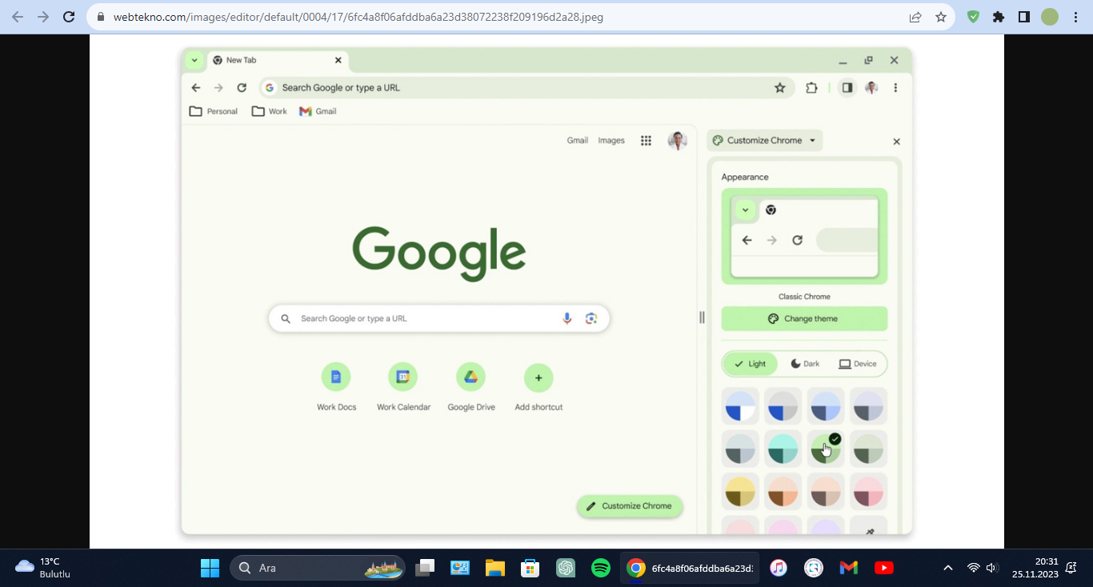Image resolution: width=1093 pixels, height=587 pixels.
Task: Open the black puzzle-piece Extensions menu in the outer browser
Action: point(999,17)
